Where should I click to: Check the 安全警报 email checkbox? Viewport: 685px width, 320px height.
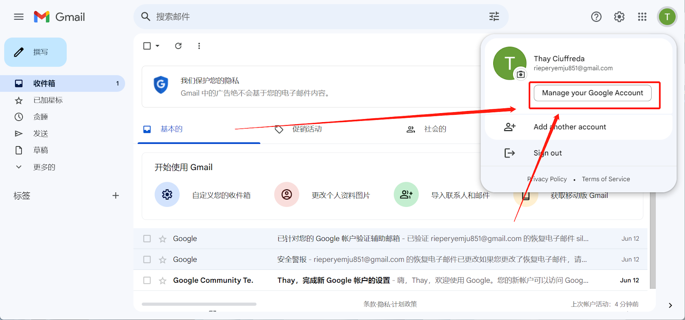point(147,260)
